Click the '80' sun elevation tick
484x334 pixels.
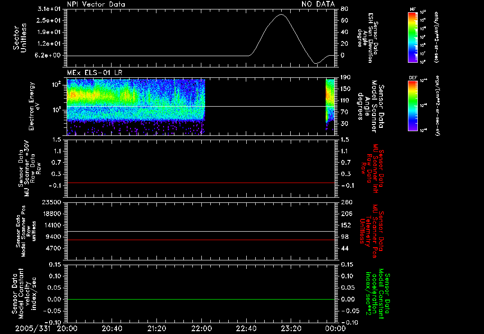click(x=345, y=9)
